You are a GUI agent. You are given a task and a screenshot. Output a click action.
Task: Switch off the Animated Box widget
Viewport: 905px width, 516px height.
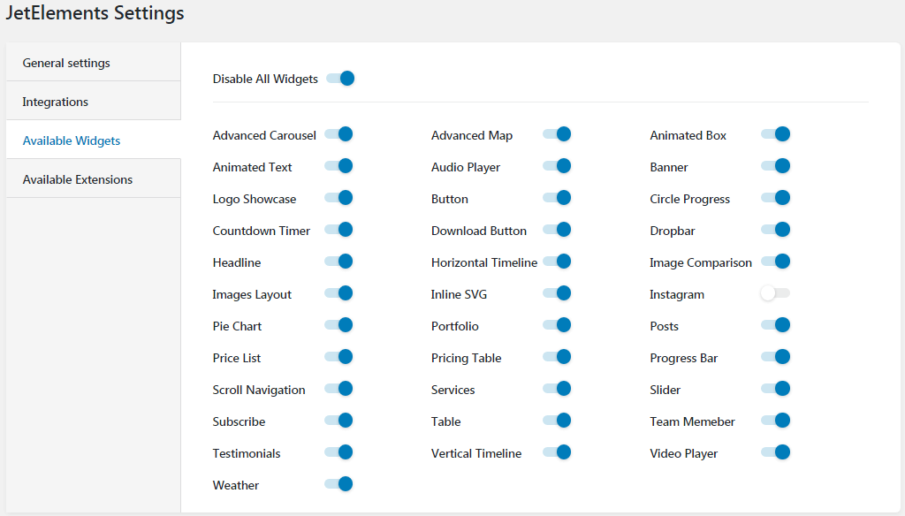click(x=776, y=134)
